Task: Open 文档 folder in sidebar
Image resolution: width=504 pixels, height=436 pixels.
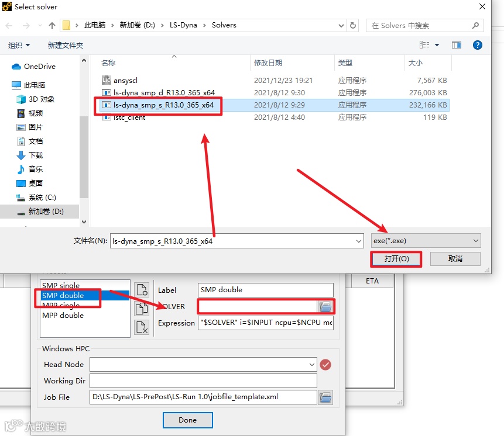Action: [x=30, y=141]
